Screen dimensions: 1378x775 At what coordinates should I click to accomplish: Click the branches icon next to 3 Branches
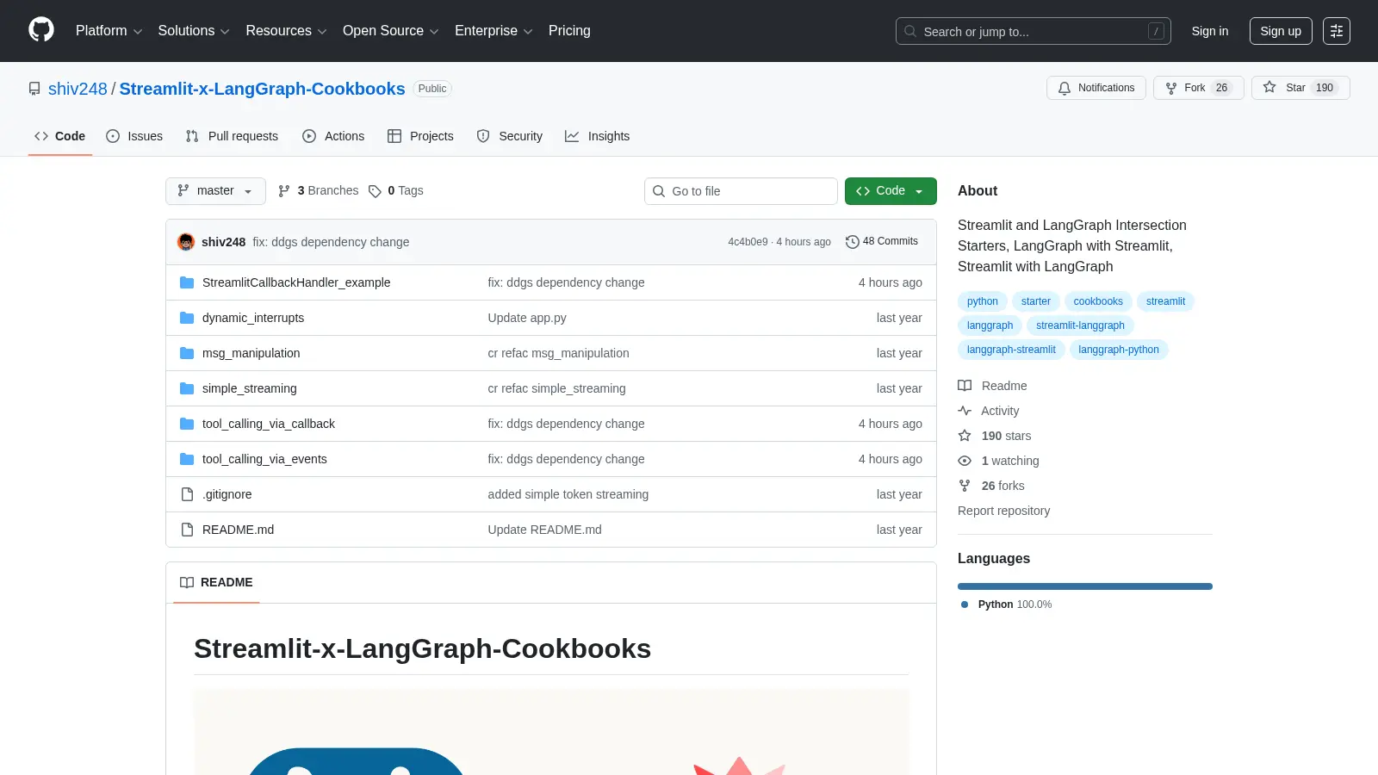tap(284, 191)
